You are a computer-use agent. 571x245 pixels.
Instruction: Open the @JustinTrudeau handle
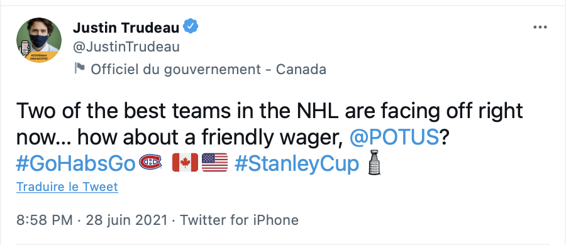126,47
